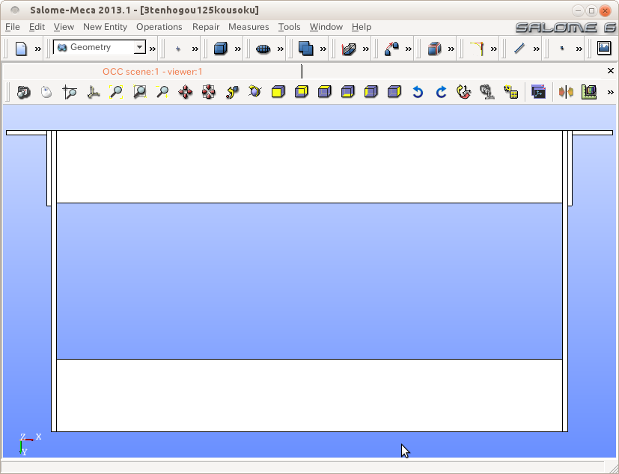Click the Memorize view icon

[487, 92]
